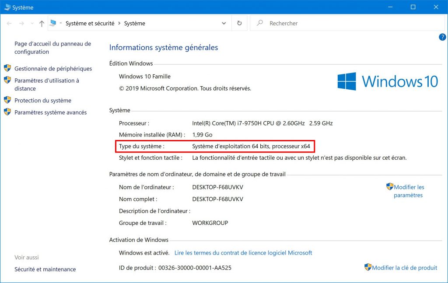Open Page d'accueil du panneau de configuration
Viewport: 448px width, 283px height.
pyautogui.click(x=52, y=48)
